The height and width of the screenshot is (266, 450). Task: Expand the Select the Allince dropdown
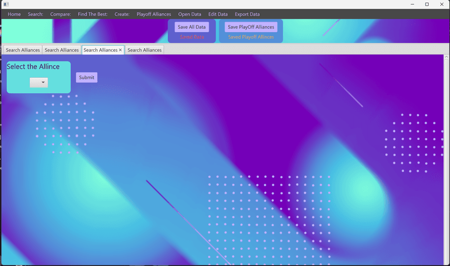pos(39,83)
